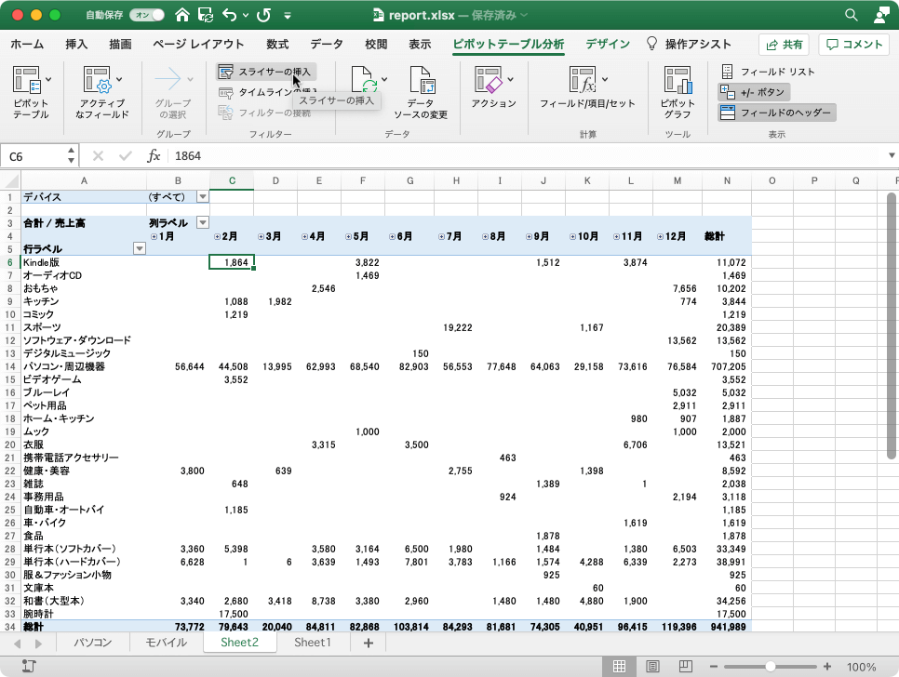The width and height of the screenshot is (899, 677).
Task: Step the Name Box arrows
Action: (x=71, y=156)
